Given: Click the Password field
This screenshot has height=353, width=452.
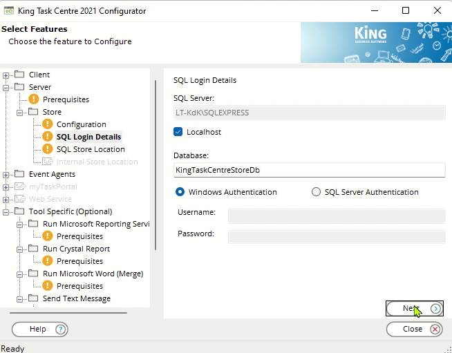Looking at the screenshot, I should click(337, 236).
